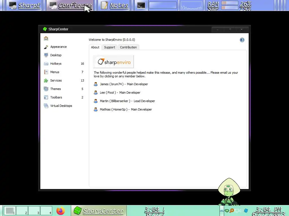Click the Notes notepad icon in top bar
Screen dimensions: 289x216
[104, 5]
